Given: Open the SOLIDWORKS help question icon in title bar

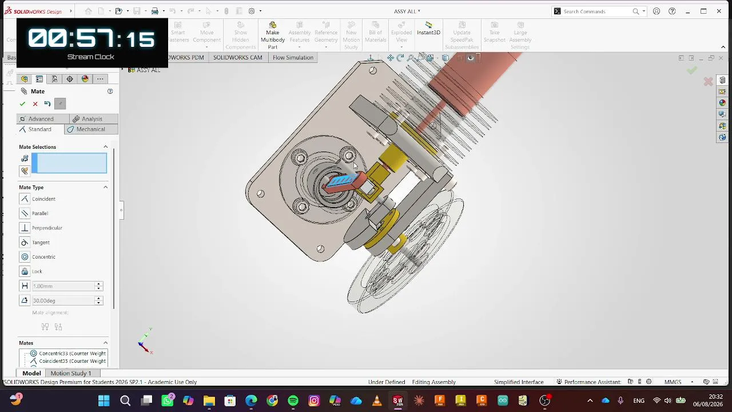Looking at the screenshot, I should point(672,11).
